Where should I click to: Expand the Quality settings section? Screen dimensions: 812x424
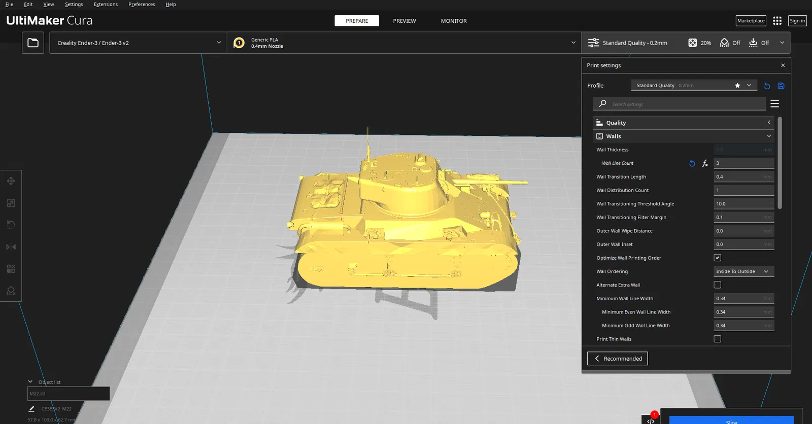click(x=683, y=123)
